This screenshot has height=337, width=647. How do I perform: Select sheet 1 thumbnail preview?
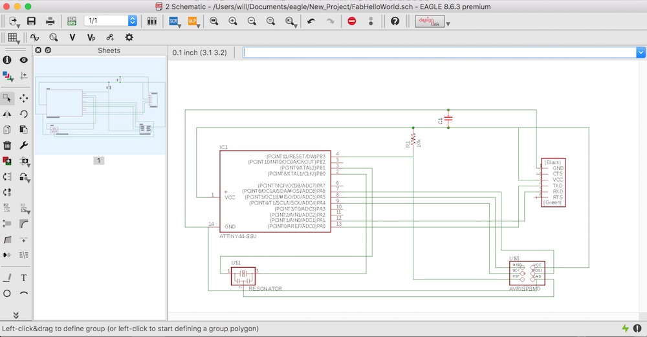[100, 106]
